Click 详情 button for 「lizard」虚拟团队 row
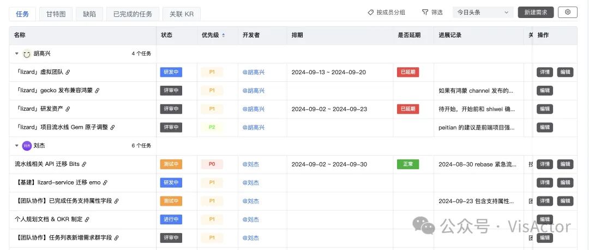 pos(544,72)
